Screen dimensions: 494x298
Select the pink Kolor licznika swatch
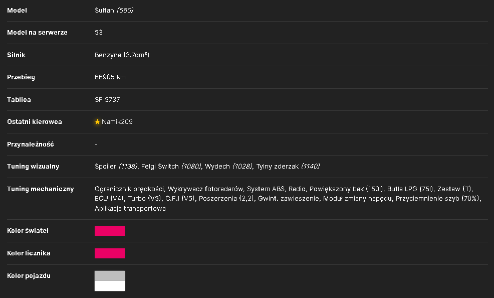tap(110, 253)
